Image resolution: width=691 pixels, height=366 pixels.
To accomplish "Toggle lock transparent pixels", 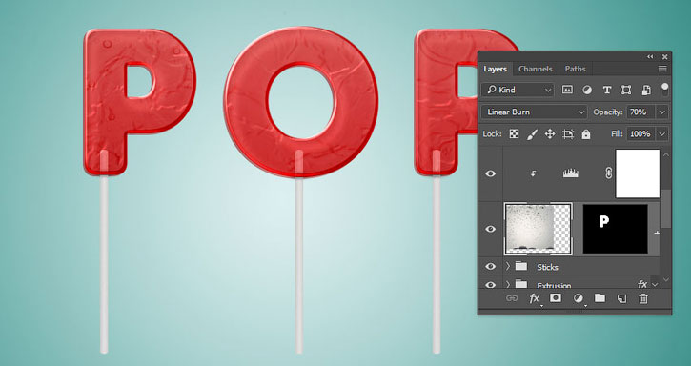I will tap(514, 134).
